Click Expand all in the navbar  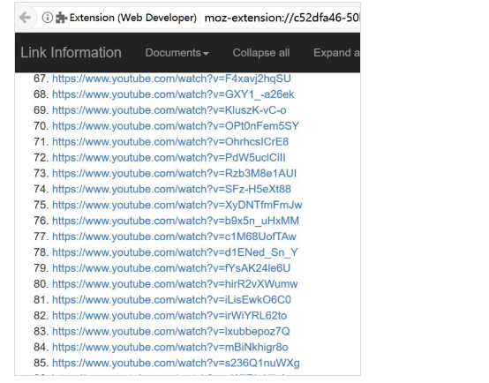click(336, 53)
